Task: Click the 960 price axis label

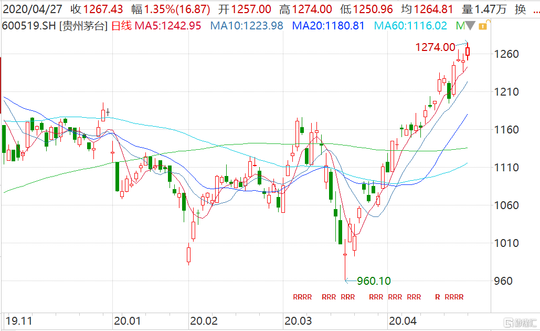Action: (x=503, y=281)
